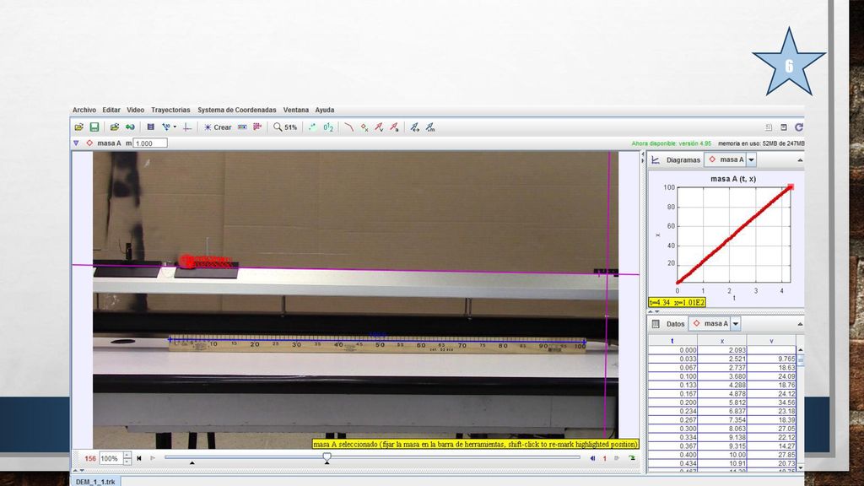Click the Open file folder icon

(x=78, y=127)
